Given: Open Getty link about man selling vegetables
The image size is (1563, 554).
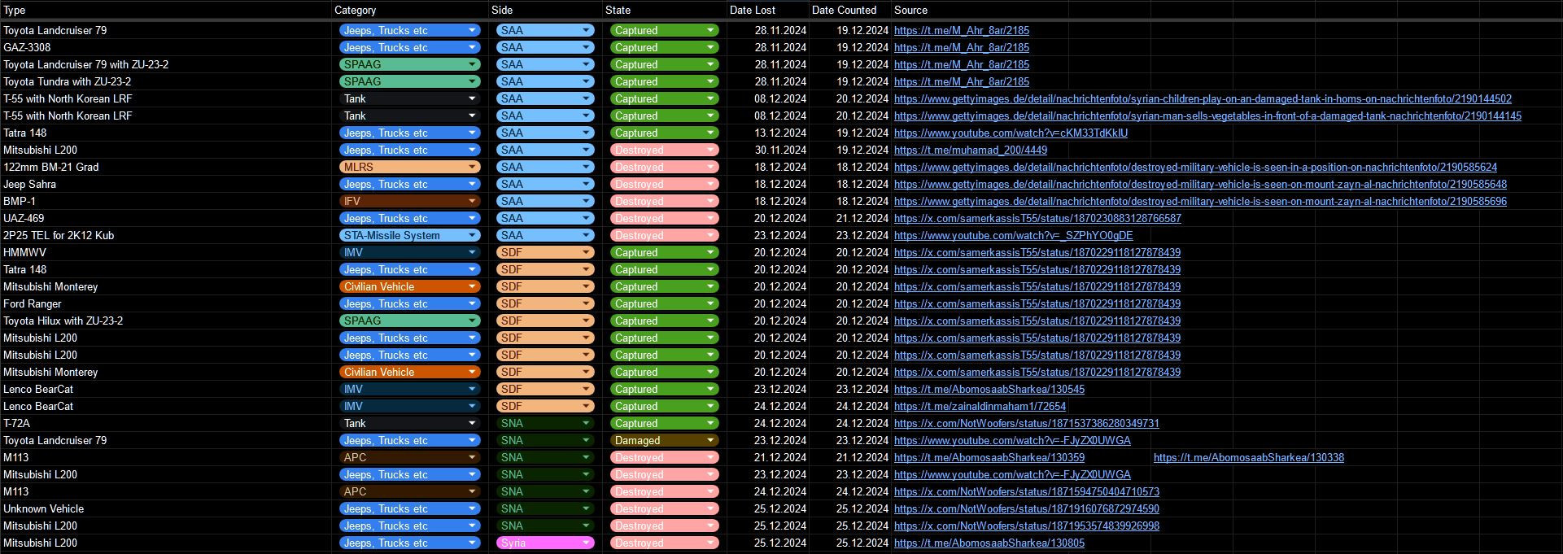Looking at the screenshot, I should point(1207,116).
